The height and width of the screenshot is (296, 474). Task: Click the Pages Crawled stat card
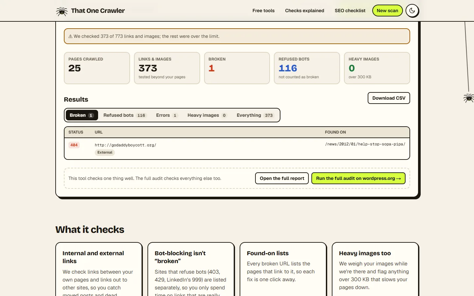tap(97, 68)
